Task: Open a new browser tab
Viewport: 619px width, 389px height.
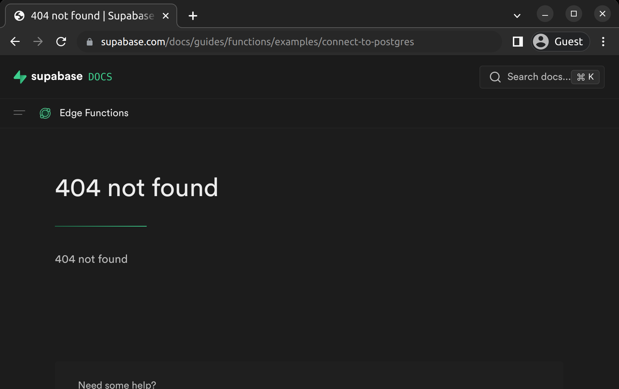Action: click(193, 16)
